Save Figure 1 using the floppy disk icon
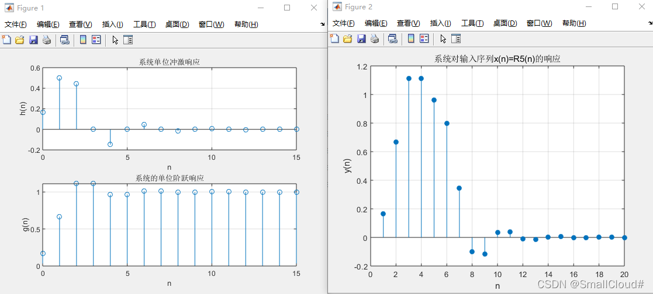Image resolution: width=653 pixels, height=294 pixels. (x=33, y=40)
